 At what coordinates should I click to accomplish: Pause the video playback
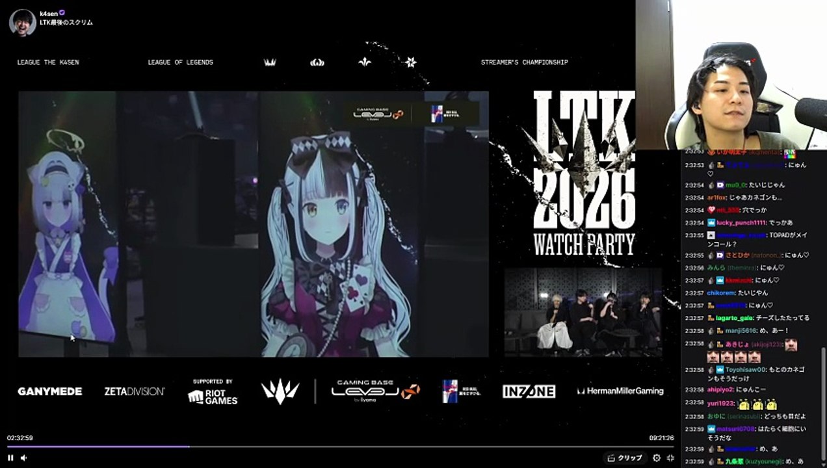tap(10, 458)
